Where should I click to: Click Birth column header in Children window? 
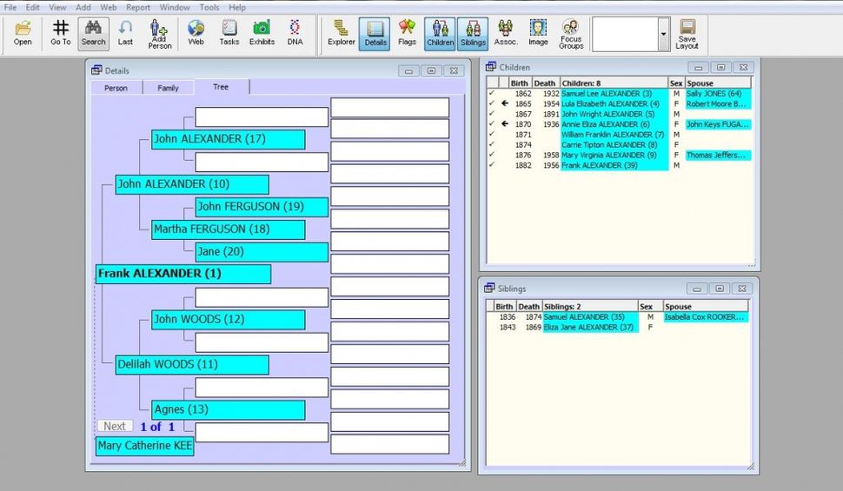pyautogui.click(x=520, y=83)
